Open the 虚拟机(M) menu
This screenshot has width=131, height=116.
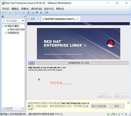36,9
